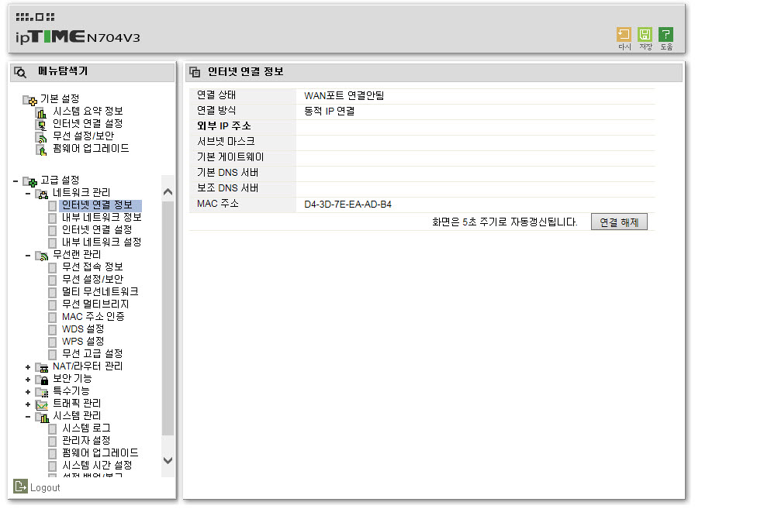Click the NAT/라우터 관리 folder icon
Screen dimensions: 771x509
(x=42, y=367)
